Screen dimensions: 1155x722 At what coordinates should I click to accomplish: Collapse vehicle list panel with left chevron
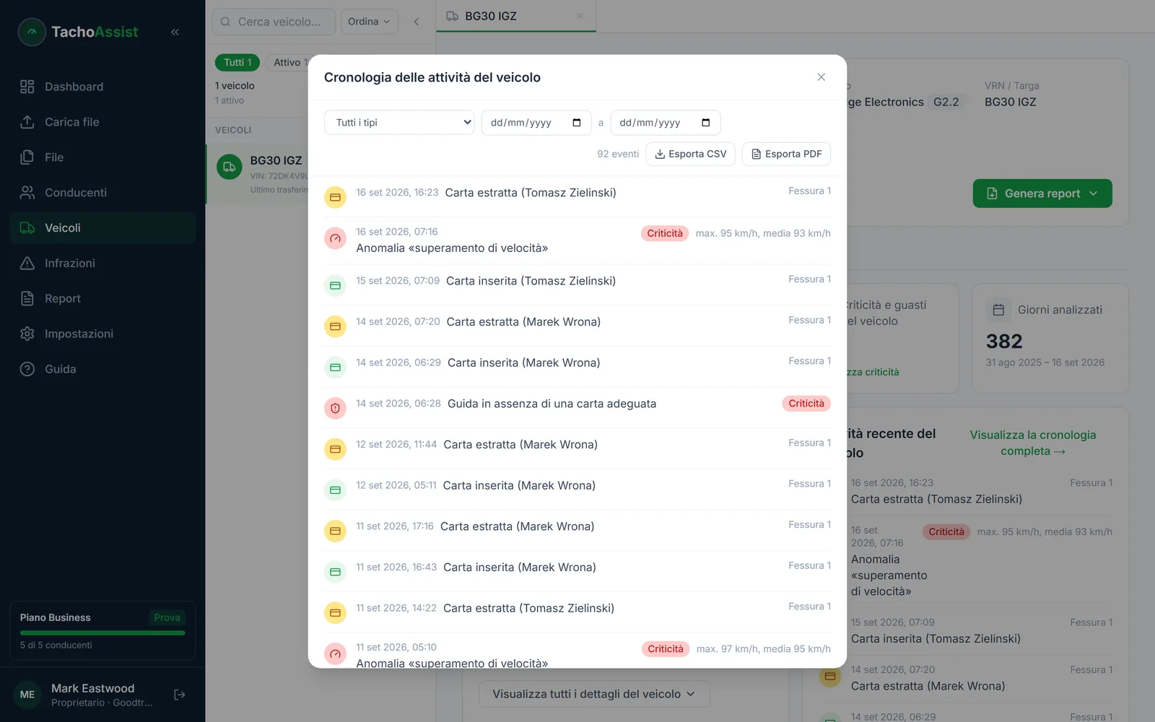tap(417, 22)
